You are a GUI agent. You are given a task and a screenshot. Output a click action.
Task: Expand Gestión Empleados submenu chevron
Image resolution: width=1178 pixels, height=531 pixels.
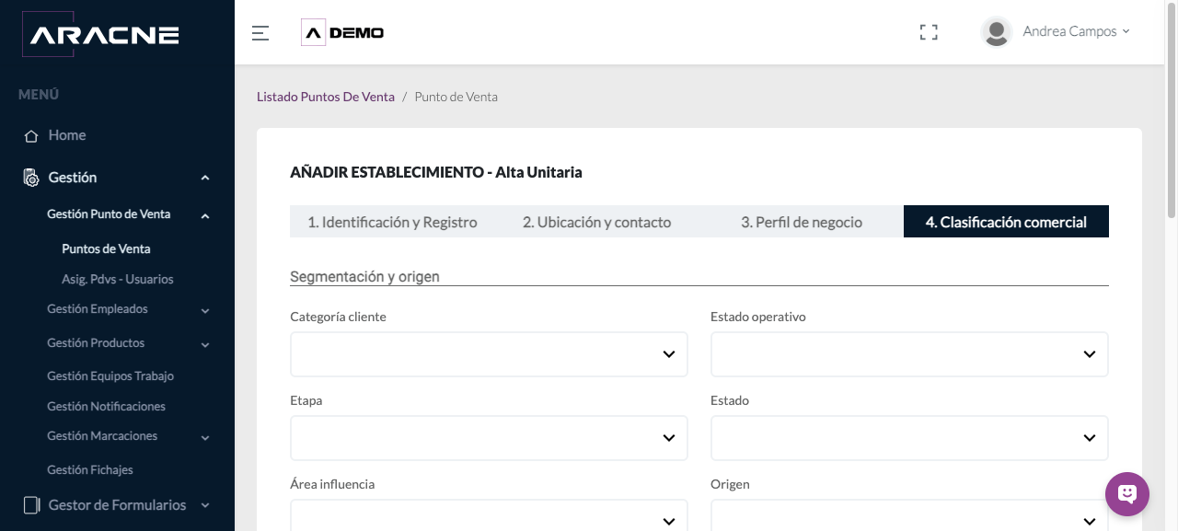coord(205,311)
